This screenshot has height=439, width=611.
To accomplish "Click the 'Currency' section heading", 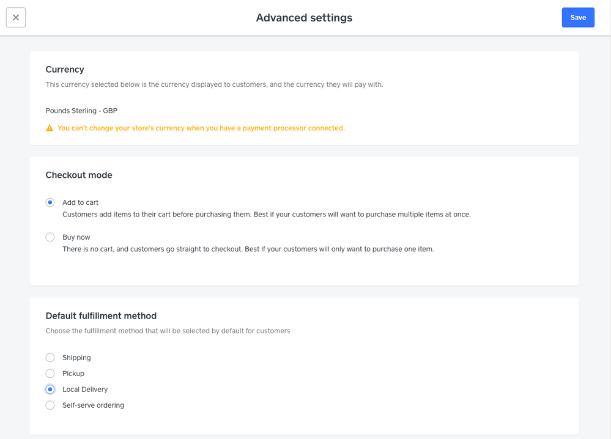I will coord(65,70).
